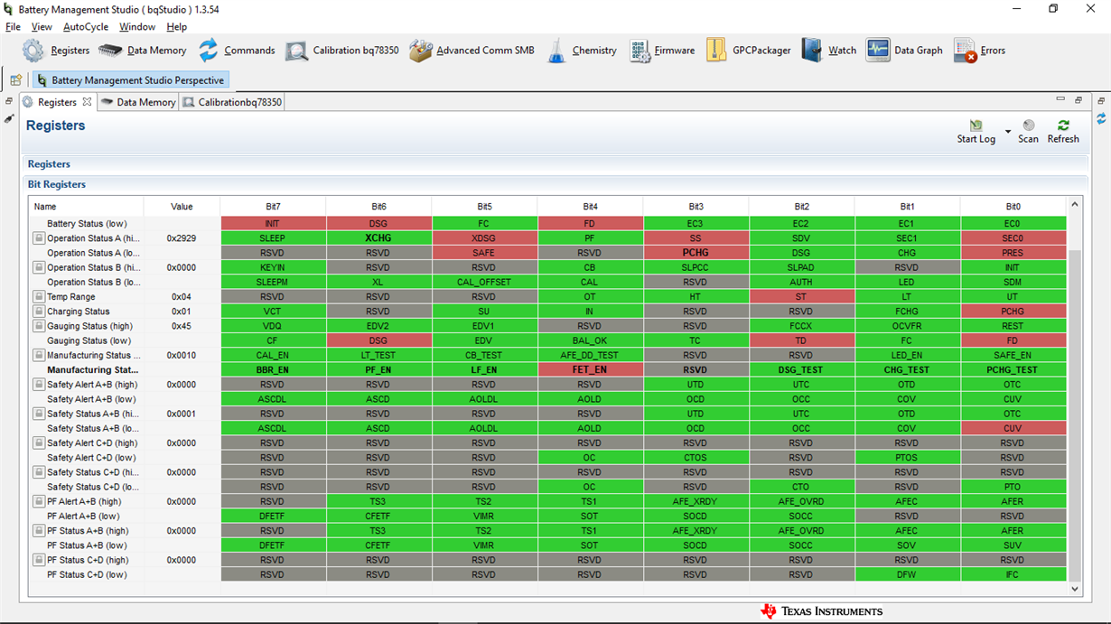Click the Open Perspective icon
The image size is (1111, 624).
[16, 80]
